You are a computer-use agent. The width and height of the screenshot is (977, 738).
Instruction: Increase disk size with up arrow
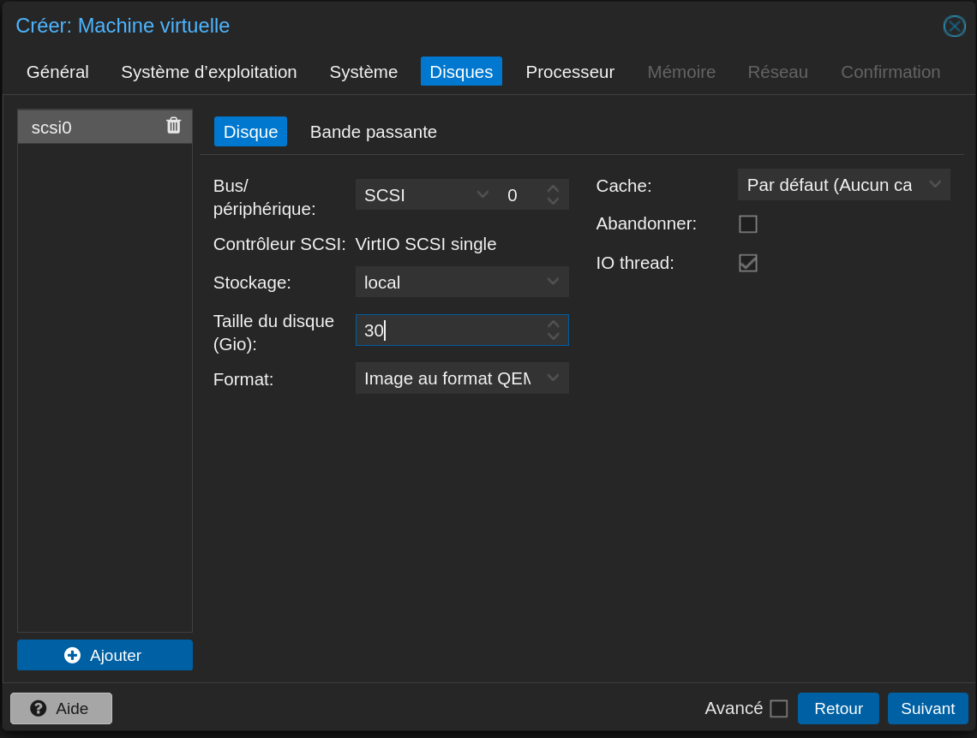click(554, 324)
